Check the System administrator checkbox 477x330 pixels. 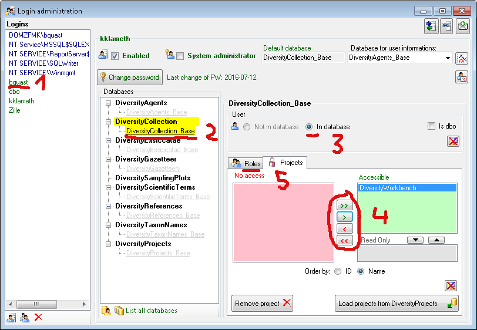click(x=180, y=56)
